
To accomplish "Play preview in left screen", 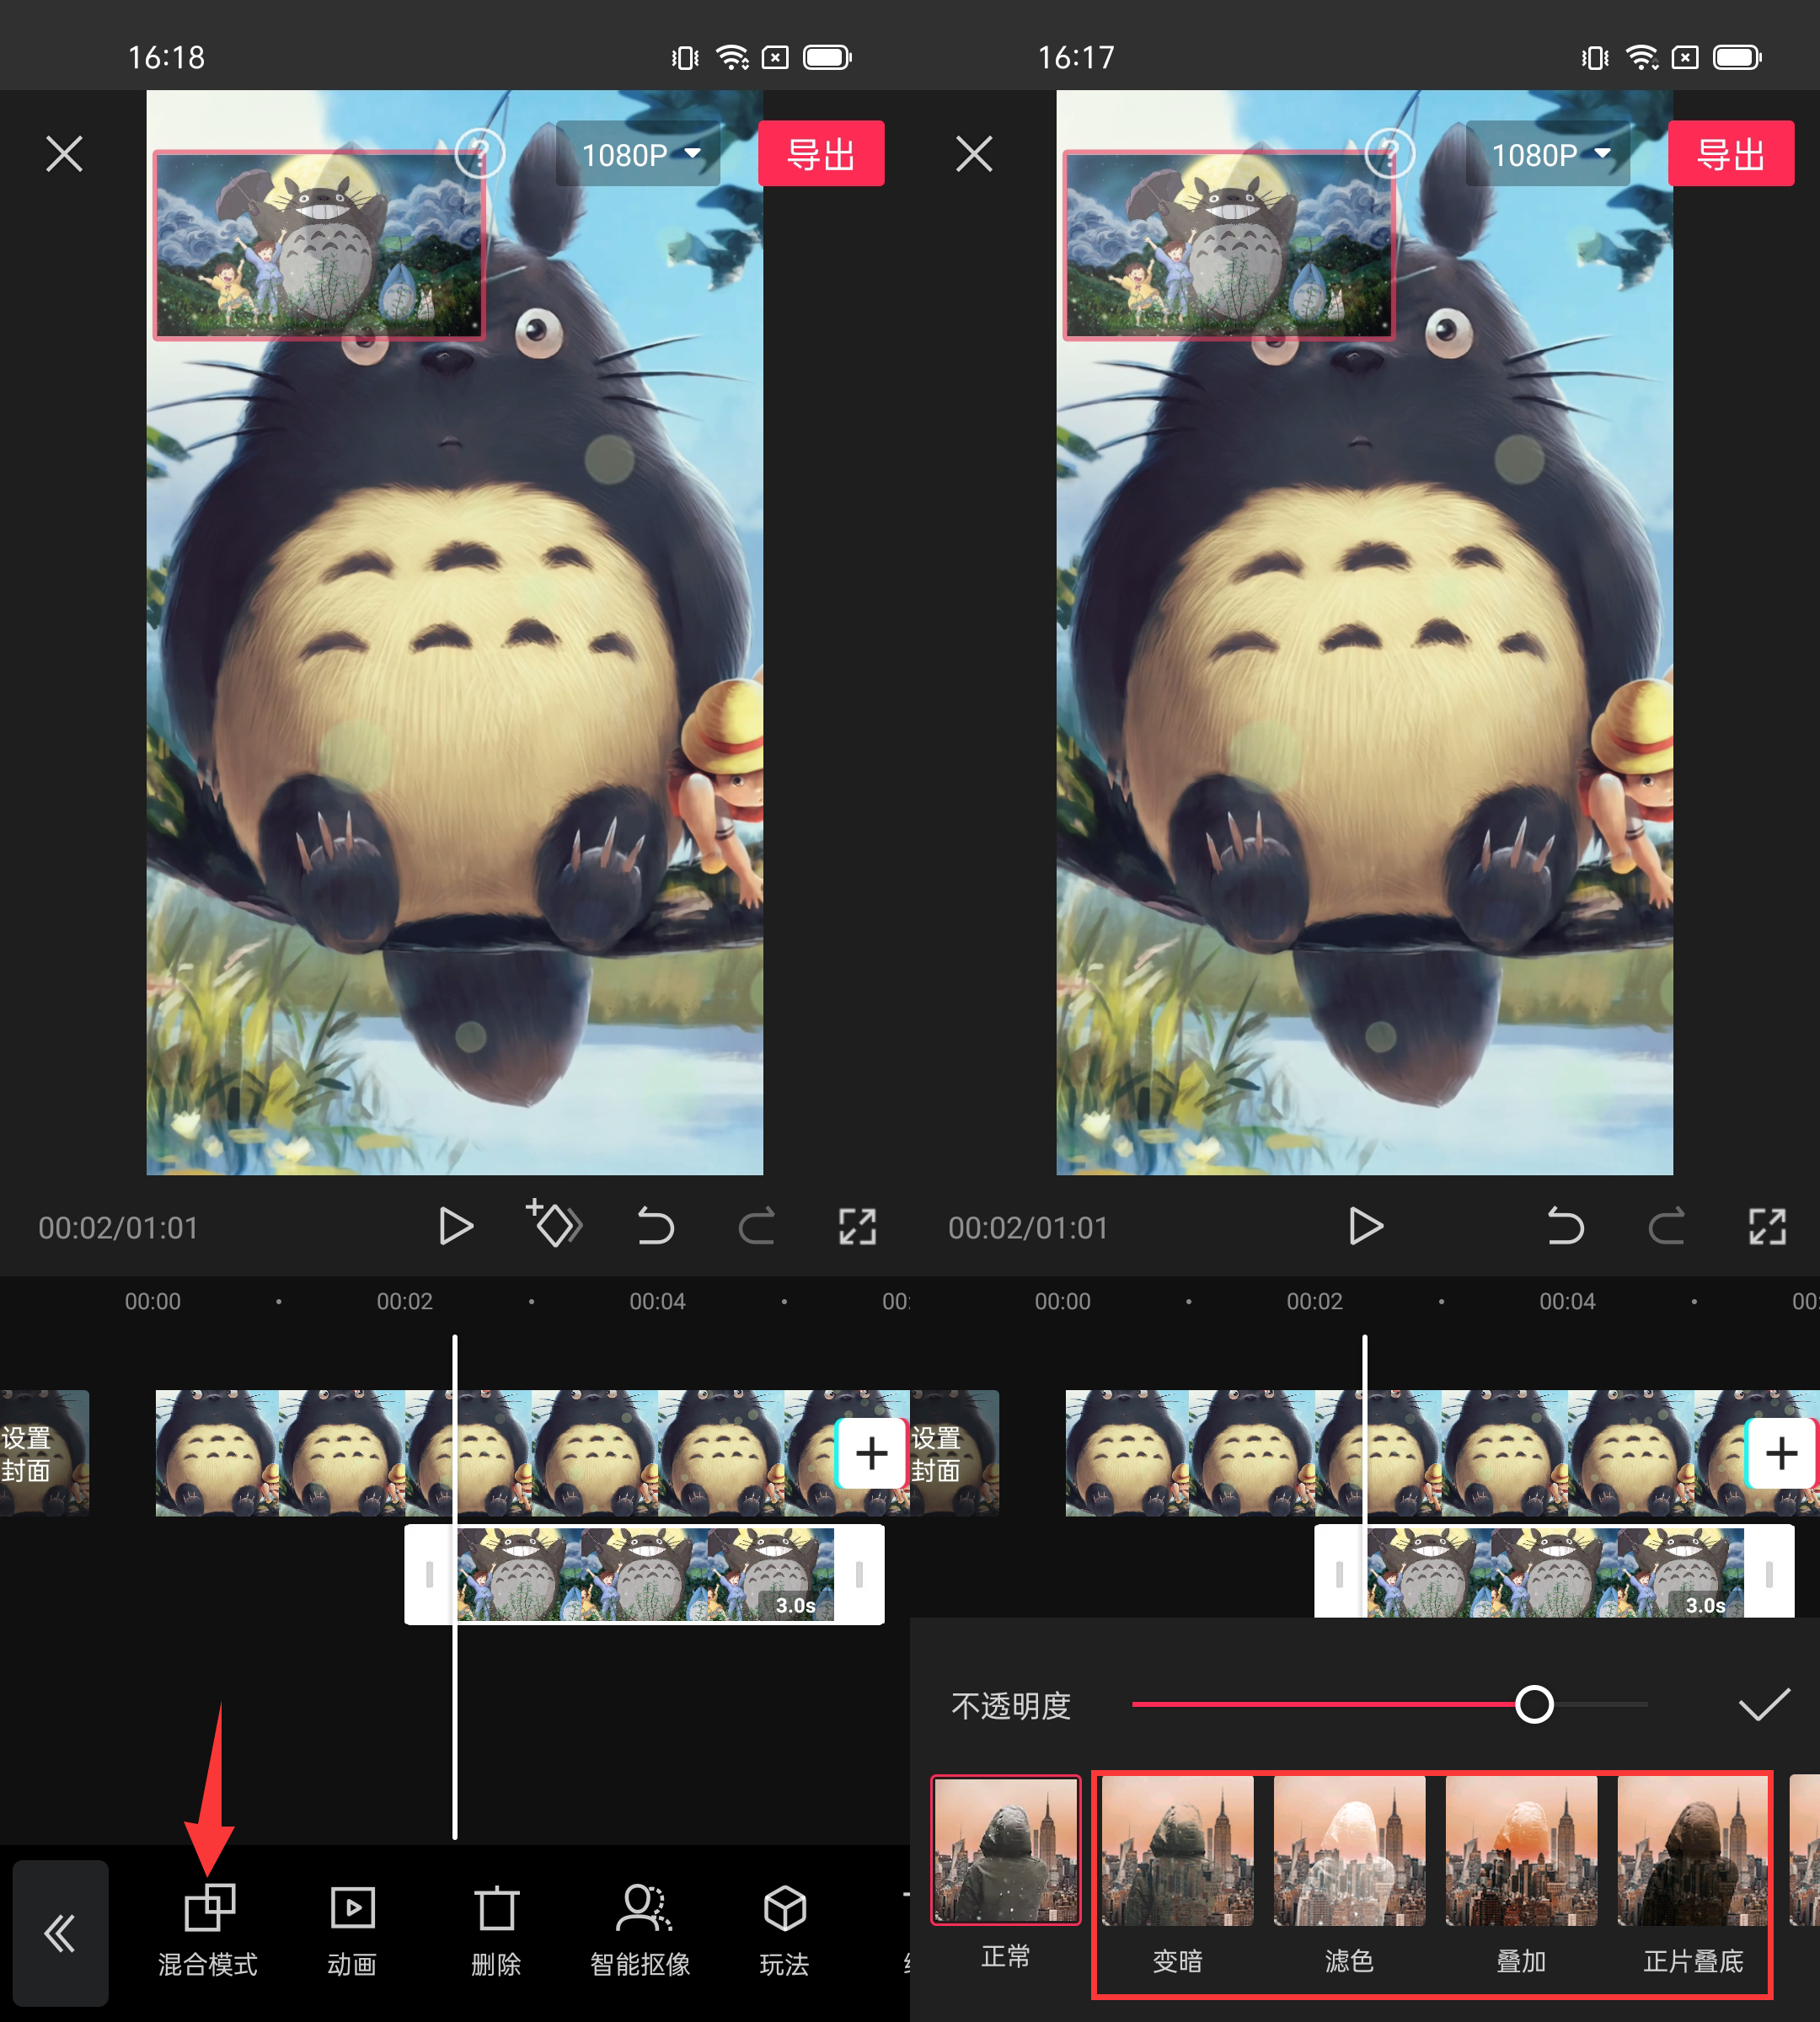I will (456, 1226).
